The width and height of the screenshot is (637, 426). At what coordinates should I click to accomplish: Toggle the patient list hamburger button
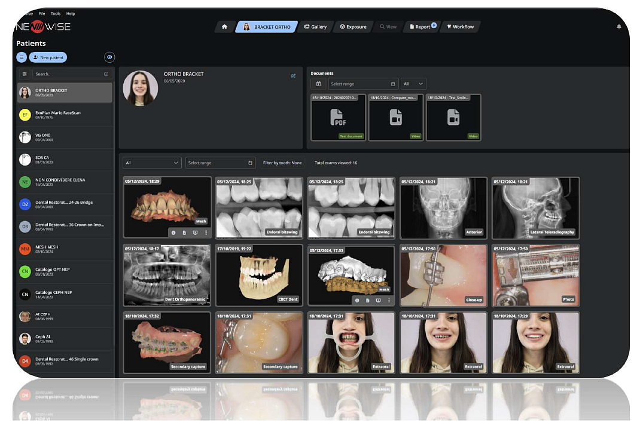(22, 57)
